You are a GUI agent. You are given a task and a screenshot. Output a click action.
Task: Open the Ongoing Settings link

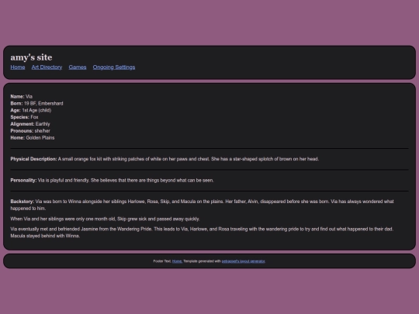(x=114, y=67)
